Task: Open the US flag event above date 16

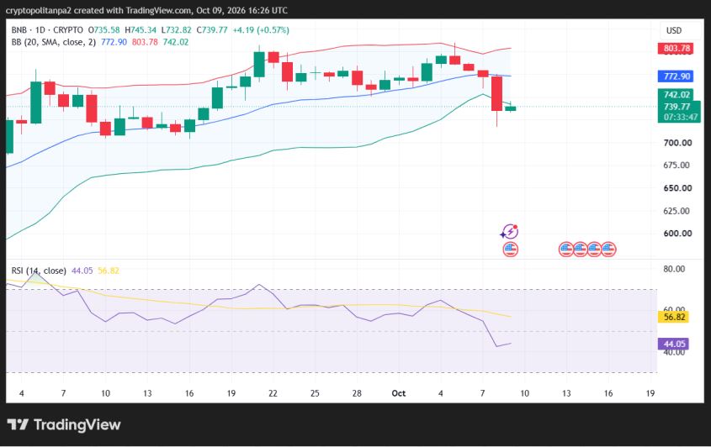Action: click(608, 249)
